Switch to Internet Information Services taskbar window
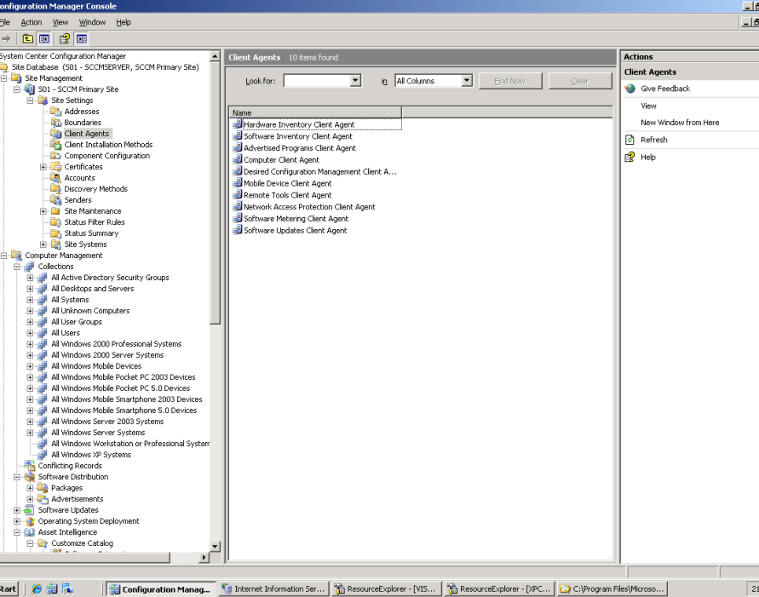This screenshot has height=597, width=759. [274, 588]
